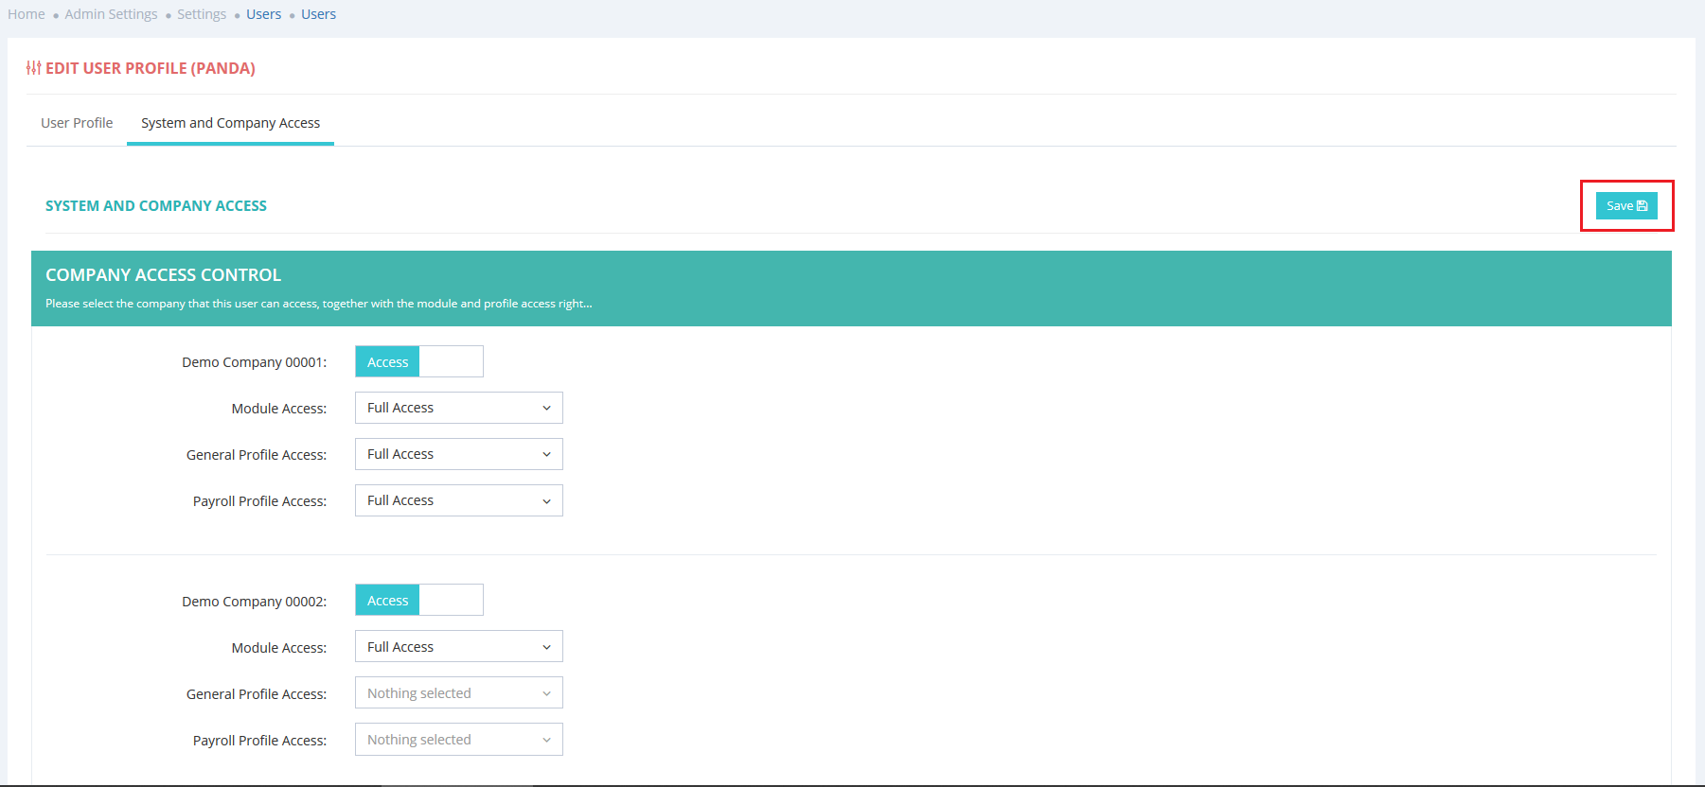Open Settings breadcrumb link
The width and height of the screenshot is (1705, 787).
[x=202, y=14]
